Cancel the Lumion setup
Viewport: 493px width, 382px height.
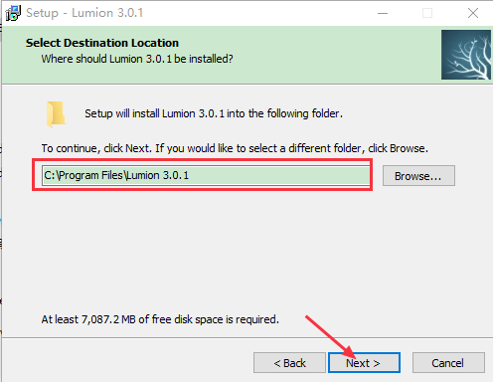click(x=448, y=363)
